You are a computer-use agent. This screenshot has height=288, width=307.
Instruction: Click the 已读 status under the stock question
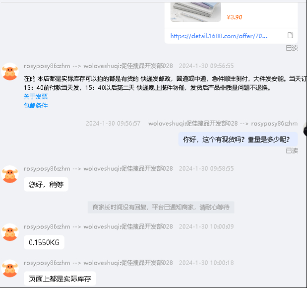[292, 151]
